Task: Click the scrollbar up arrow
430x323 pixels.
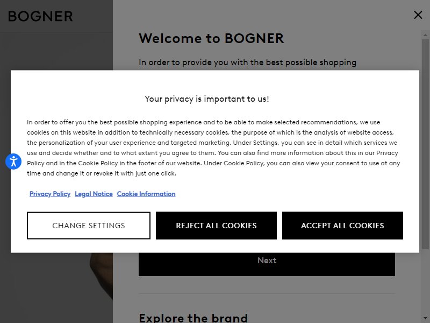Action: pyautogui.click(x=425, y=35)
